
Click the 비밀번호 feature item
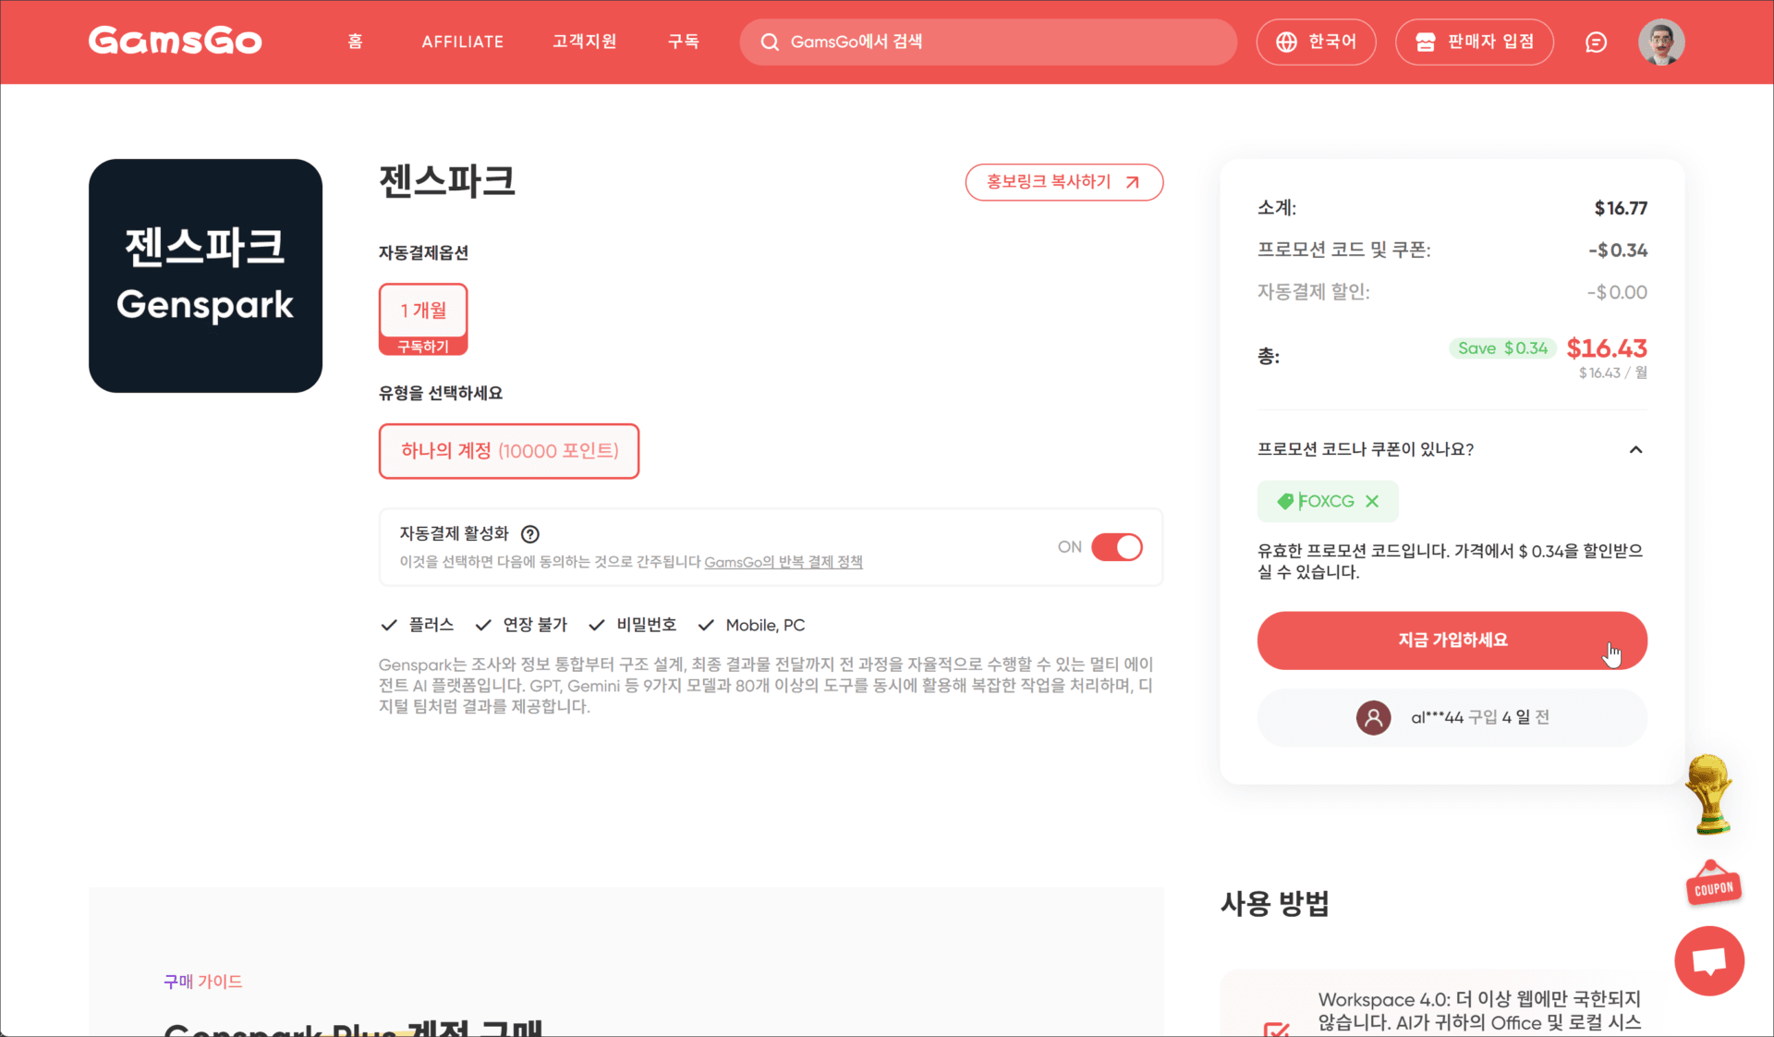[x=633, y=625]
